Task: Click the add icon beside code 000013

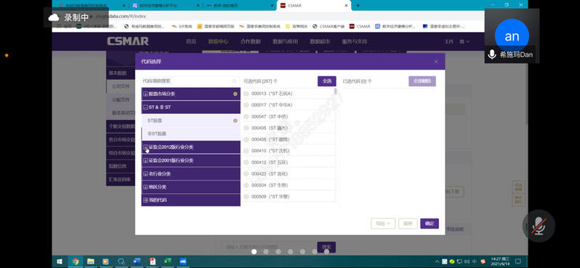Action: (x=246, y=94)
